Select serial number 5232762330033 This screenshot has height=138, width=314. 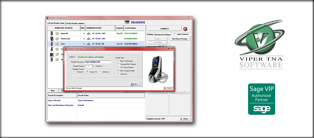tap(131, 44)
